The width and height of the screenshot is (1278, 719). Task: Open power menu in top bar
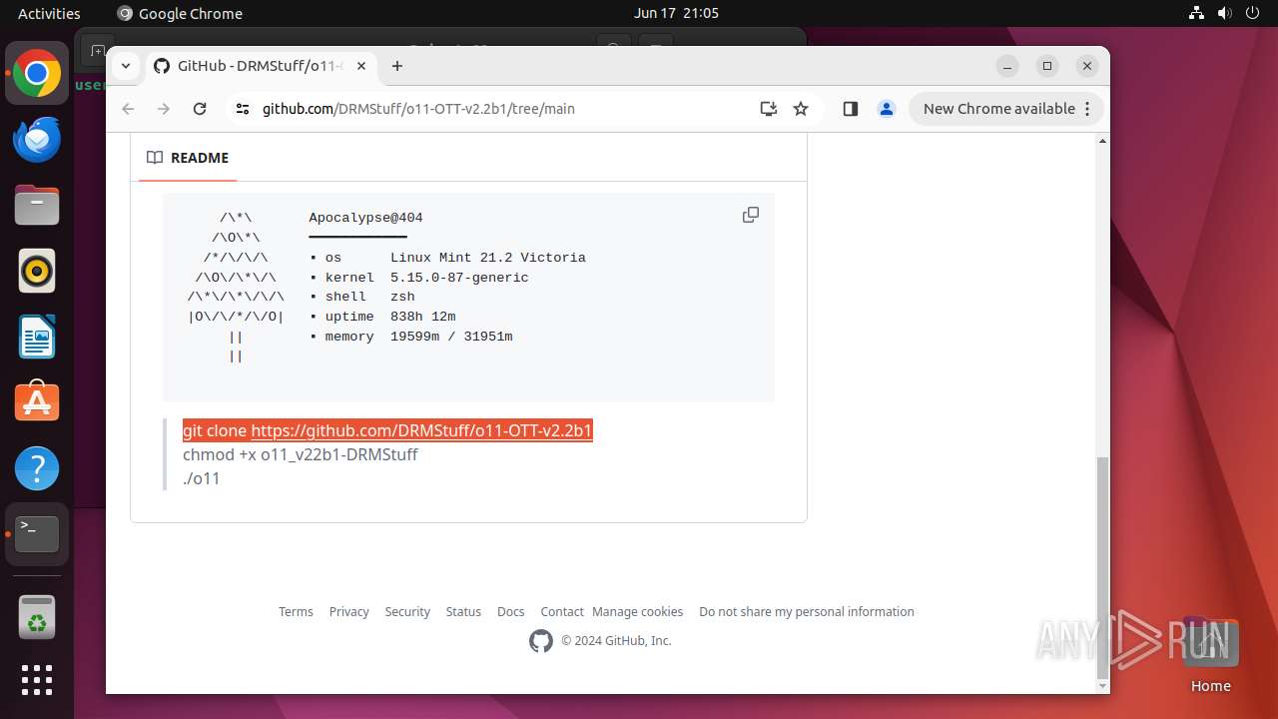pyautogui.click(x=1254, y=13)
